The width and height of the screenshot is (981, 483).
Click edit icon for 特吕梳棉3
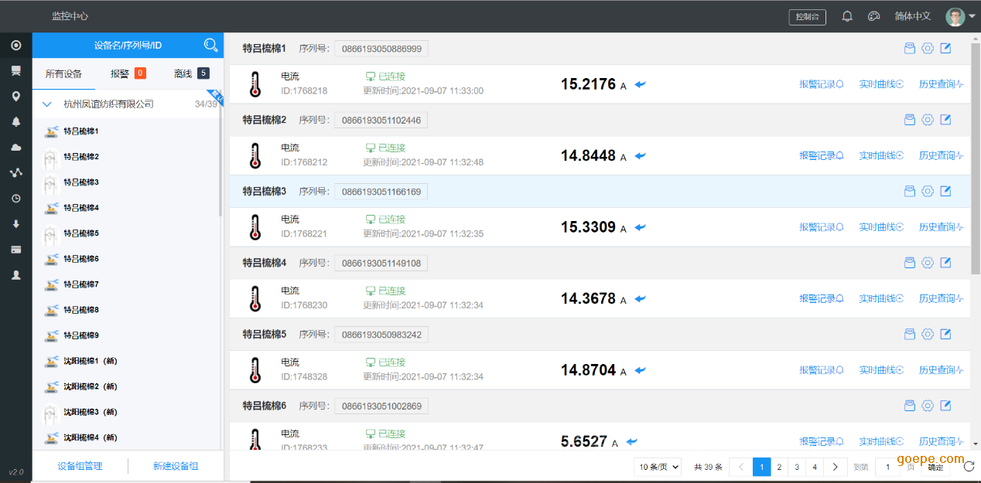pos(945,192)
